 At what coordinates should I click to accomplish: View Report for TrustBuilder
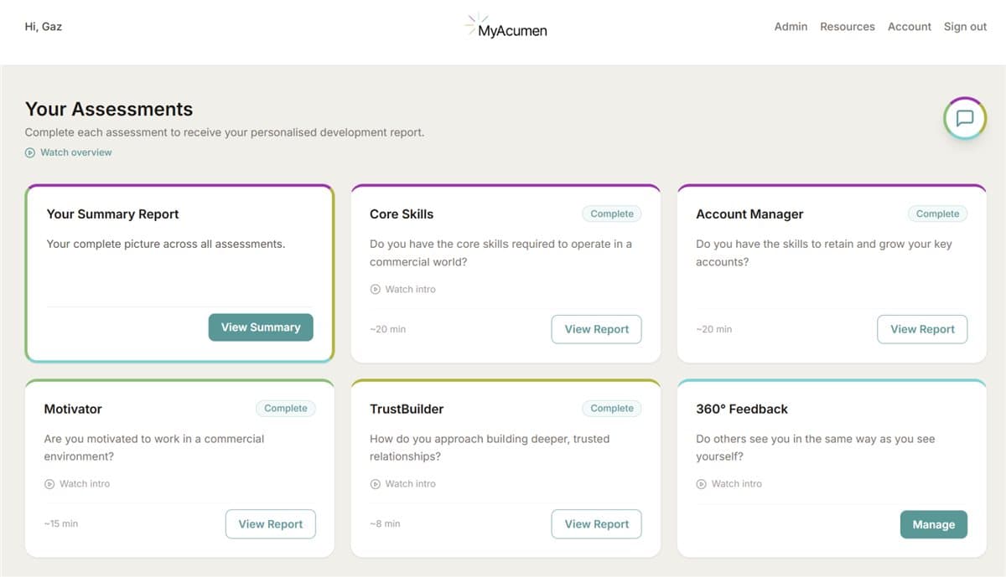pyautogui.click(x=596, y=523)
